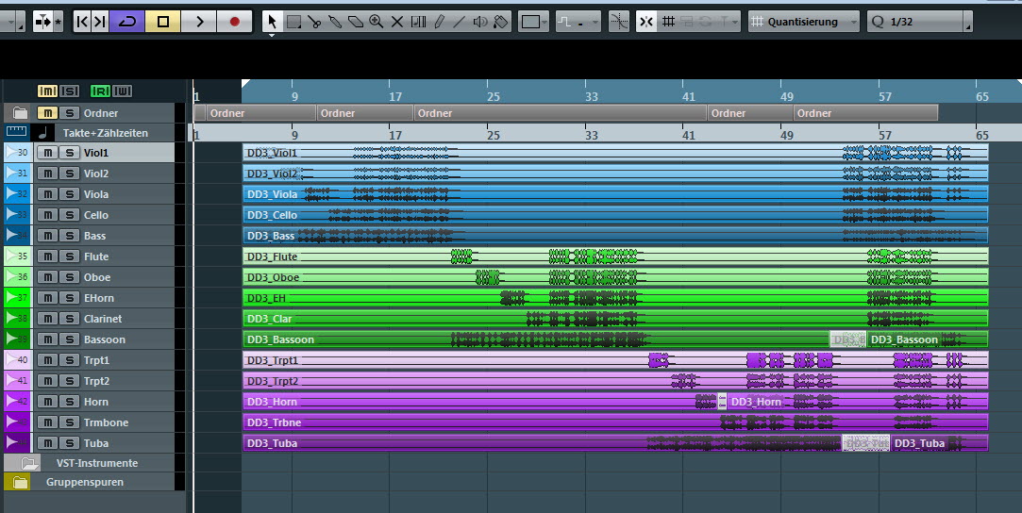Click the note icon on Takte+Zählzeiten track
The height and width of the screenshot is (513, 1022).
[43, 133]
